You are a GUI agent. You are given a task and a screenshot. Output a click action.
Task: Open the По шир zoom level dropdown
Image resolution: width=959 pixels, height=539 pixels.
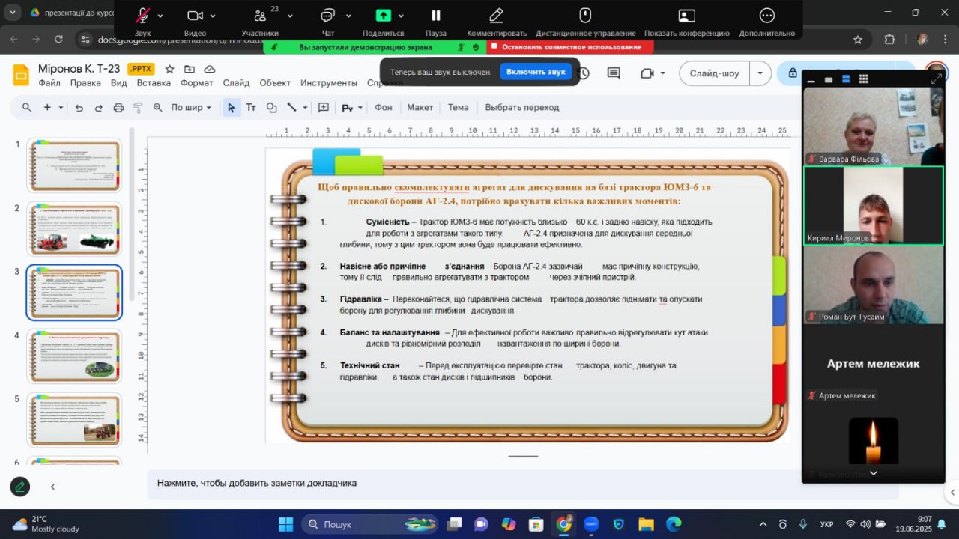click(x=191, y=108)
